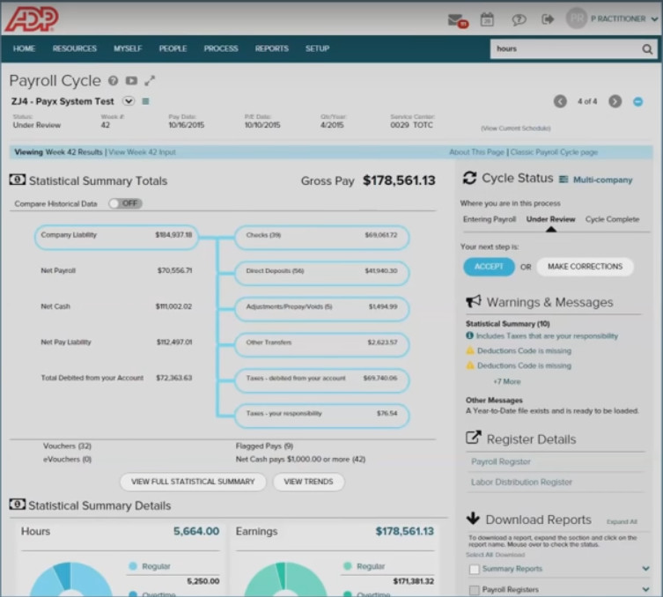Open Payroll Cycle help question icon
Screen dimensions: 663x597
click(113, 80)
